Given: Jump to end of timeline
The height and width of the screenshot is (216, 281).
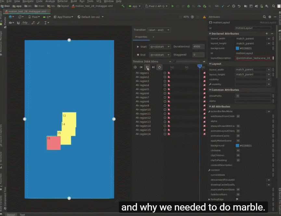Looking at the screenshot, I should click(x=153, y=67).
